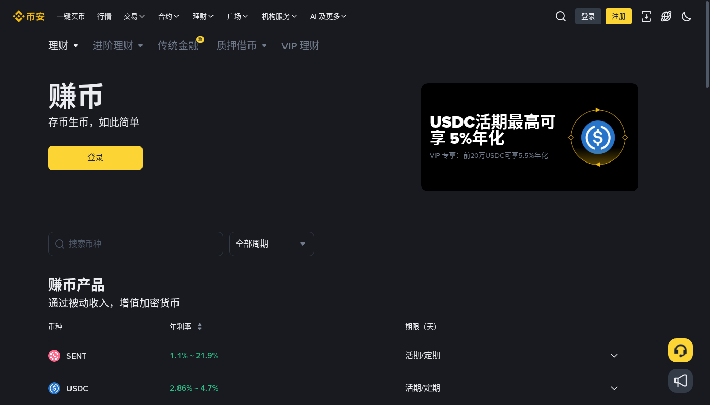Click the Binance logo in header
The height and width of the screenshot is (405, 710).
(28, 16)
